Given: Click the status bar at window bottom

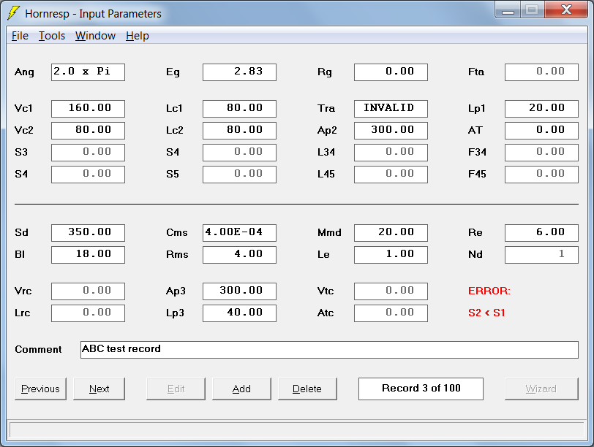Looking at the screenshot, I should (296, 430).
